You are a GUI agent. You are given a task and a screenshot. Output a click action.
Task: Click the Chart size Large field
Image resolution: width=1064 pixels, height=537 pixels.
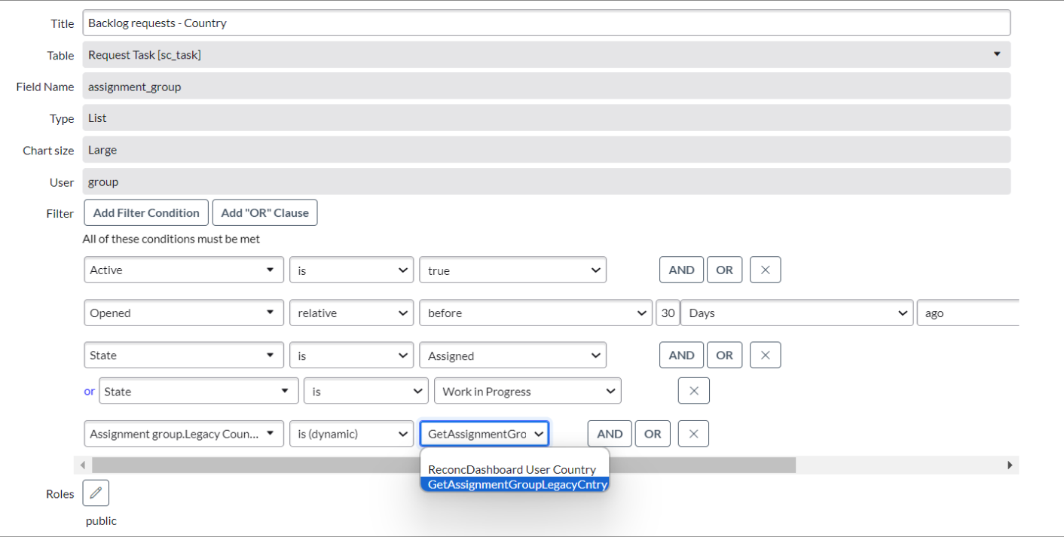point(546,149)
